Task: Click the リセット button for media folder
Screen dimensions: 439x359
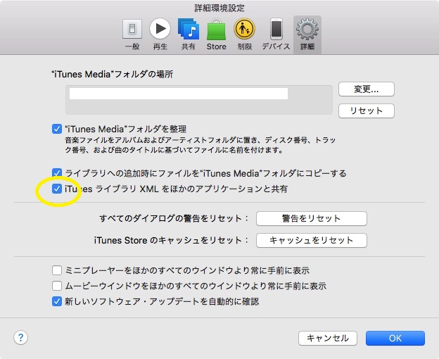Action: tap(367, 111)
